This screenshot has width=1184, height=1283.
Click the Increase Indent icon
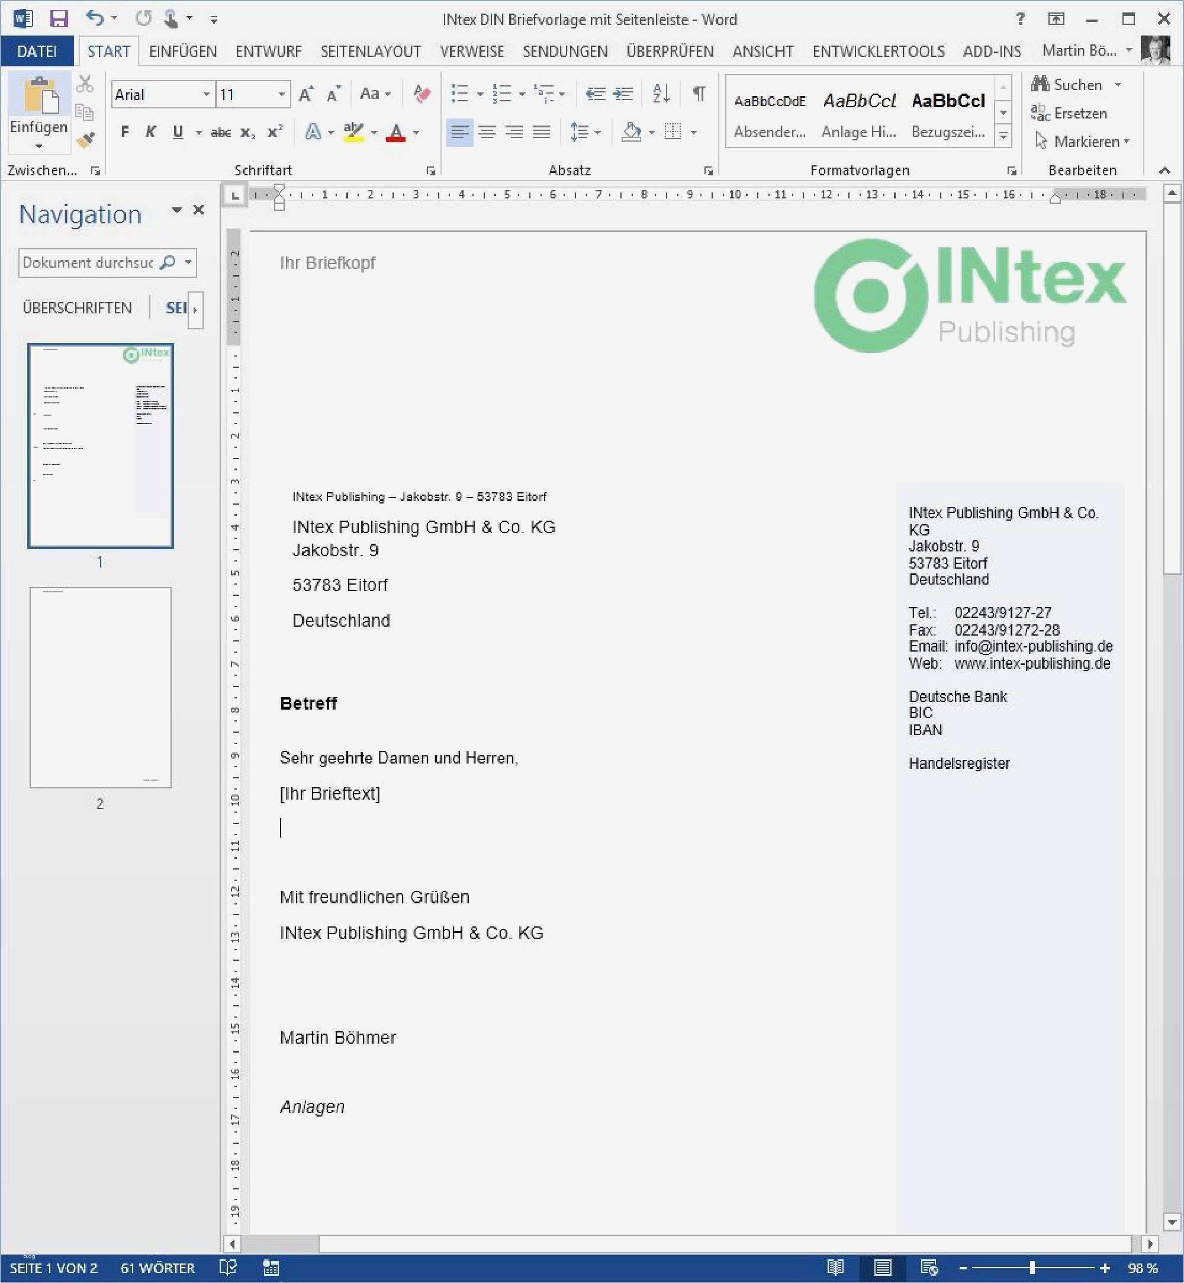623,94
